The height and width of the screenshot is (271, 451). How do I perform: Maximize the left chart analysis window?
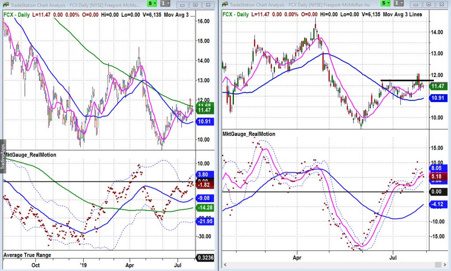196,5
